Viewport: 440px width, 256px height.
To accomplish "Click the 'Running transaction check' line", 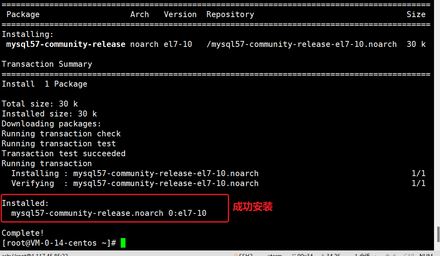I will point(61,134).
